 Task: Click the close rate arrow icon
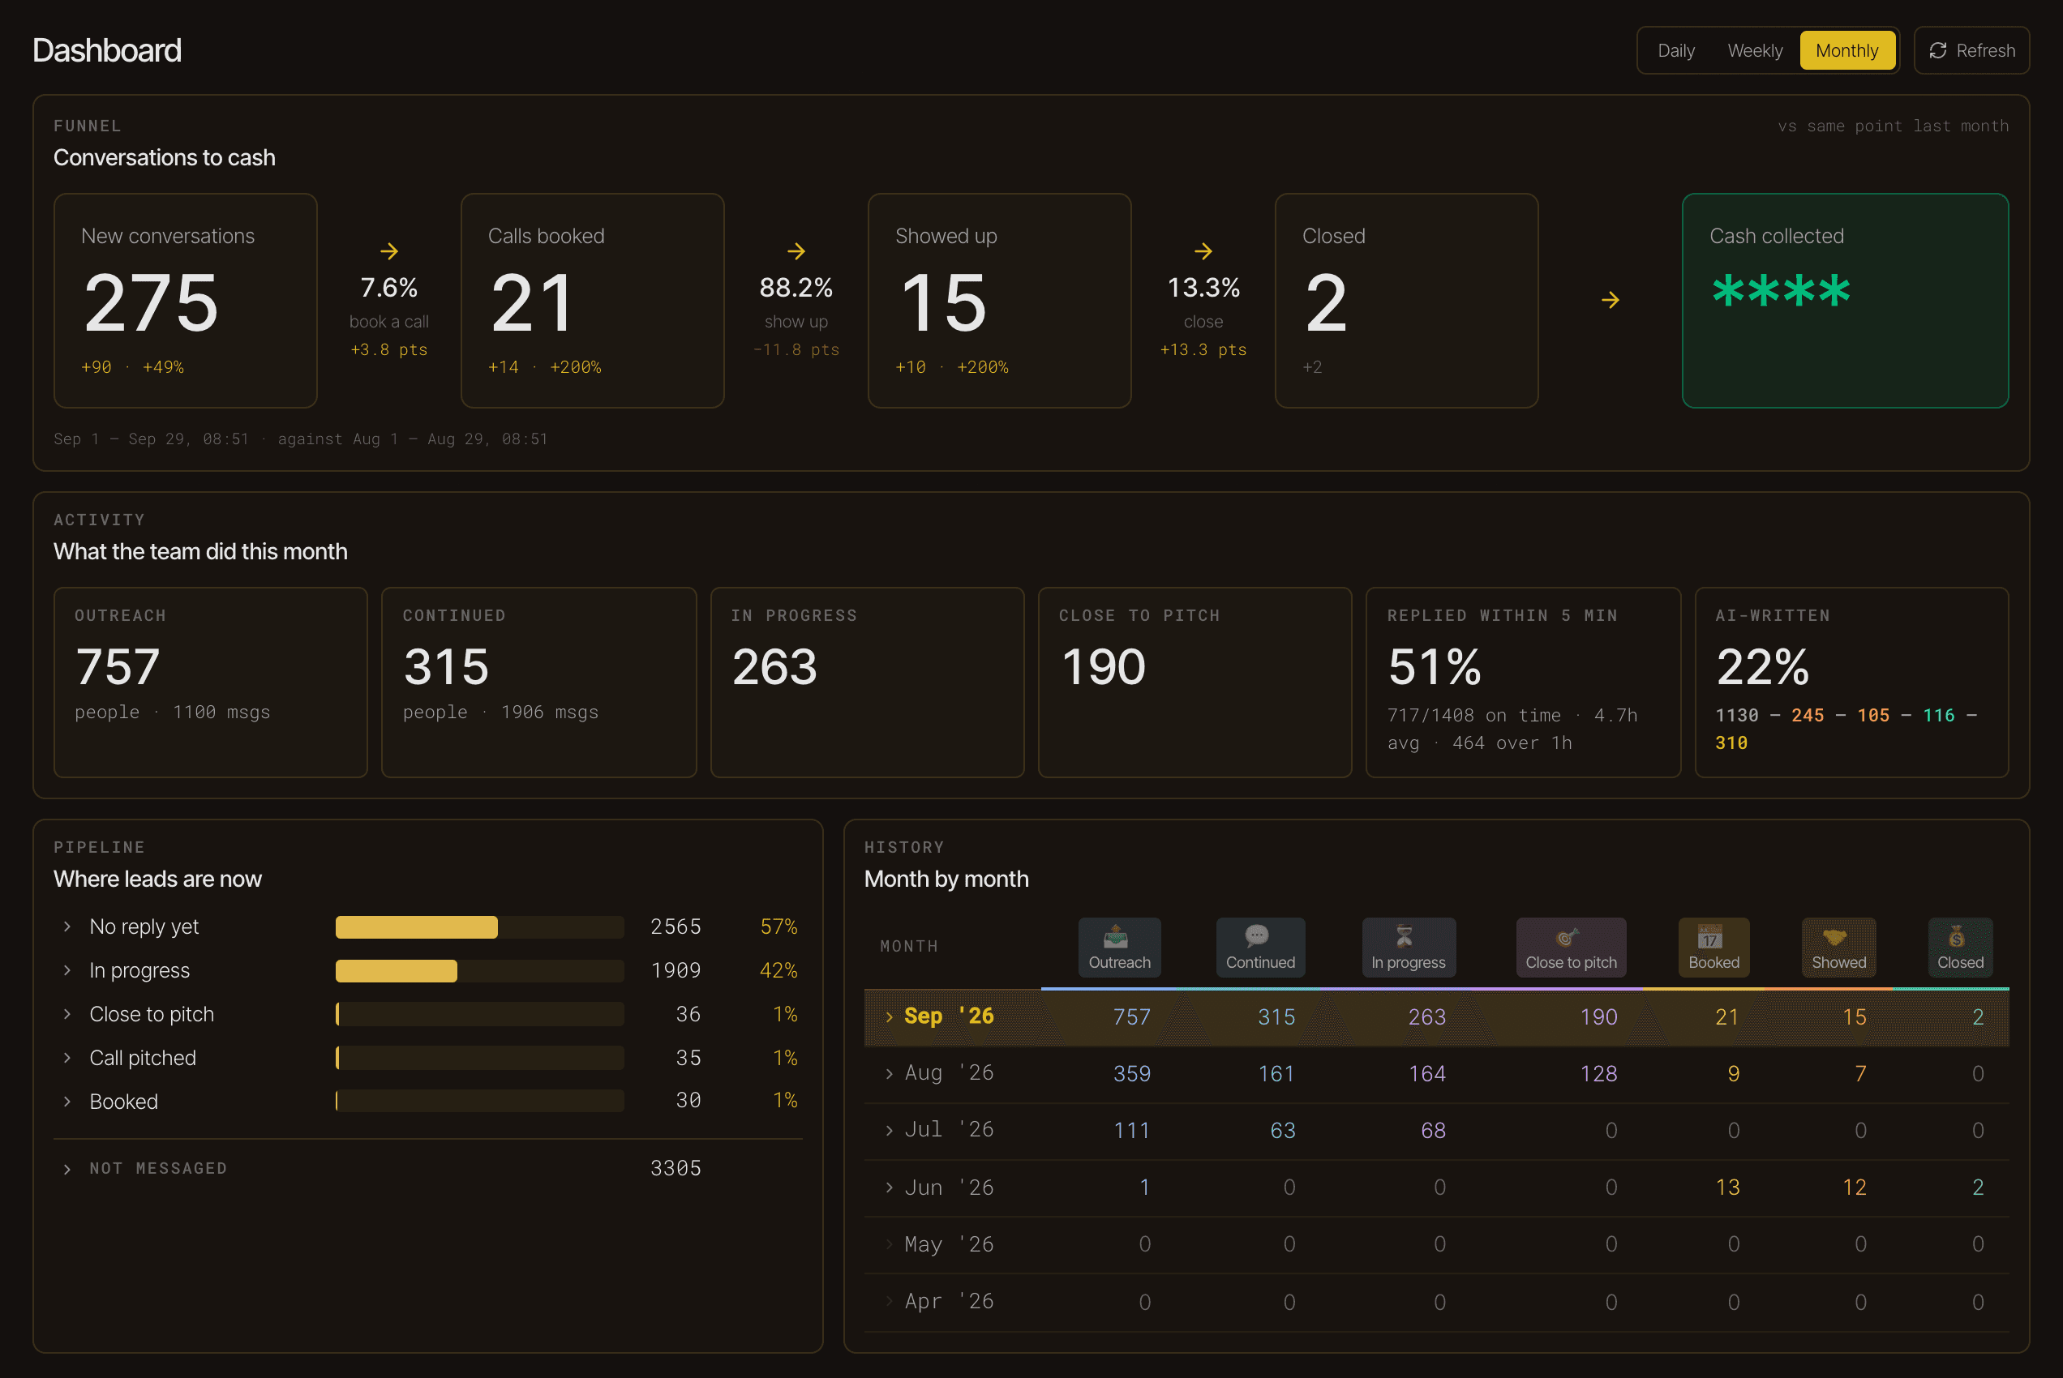(1203, 251)
